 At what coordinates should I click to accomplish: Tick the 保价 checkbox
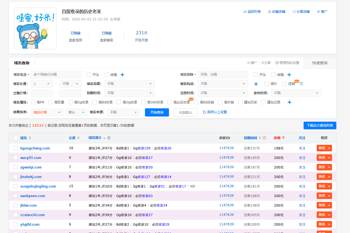[x=267, y=84]
